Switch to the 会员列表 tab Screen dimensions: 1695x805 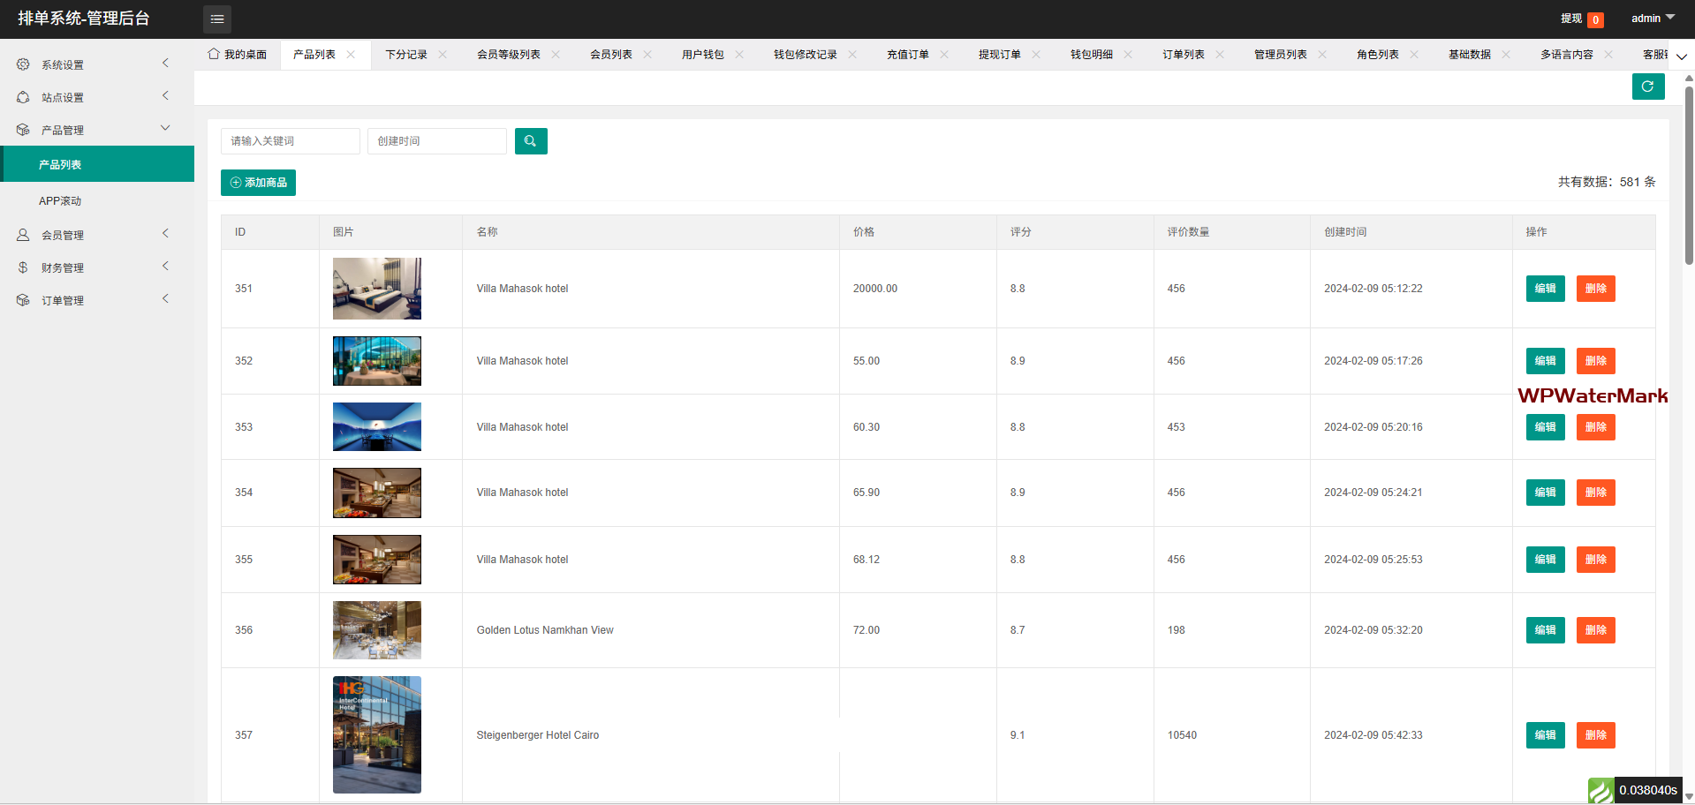[x=610, y=55]
